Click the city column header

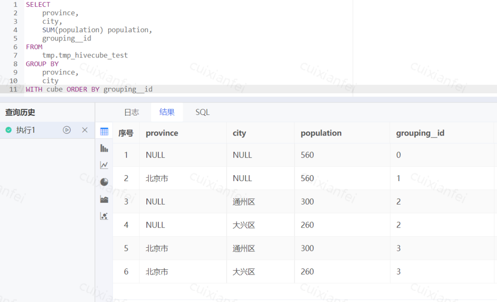(x=239, y=133)
